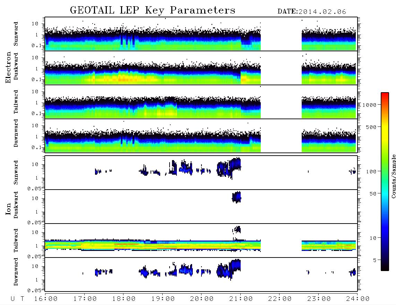Image resolution: width=396 pixels, height=305 pixels.
Task: Select the Ion Duskward axis label
Action: tap(16, 205)
